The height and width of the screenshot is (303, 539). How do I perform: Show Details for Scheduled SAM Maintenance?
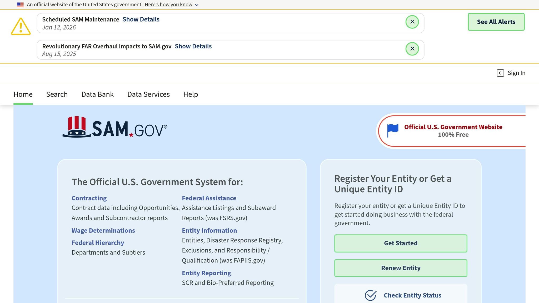(141, 19)
